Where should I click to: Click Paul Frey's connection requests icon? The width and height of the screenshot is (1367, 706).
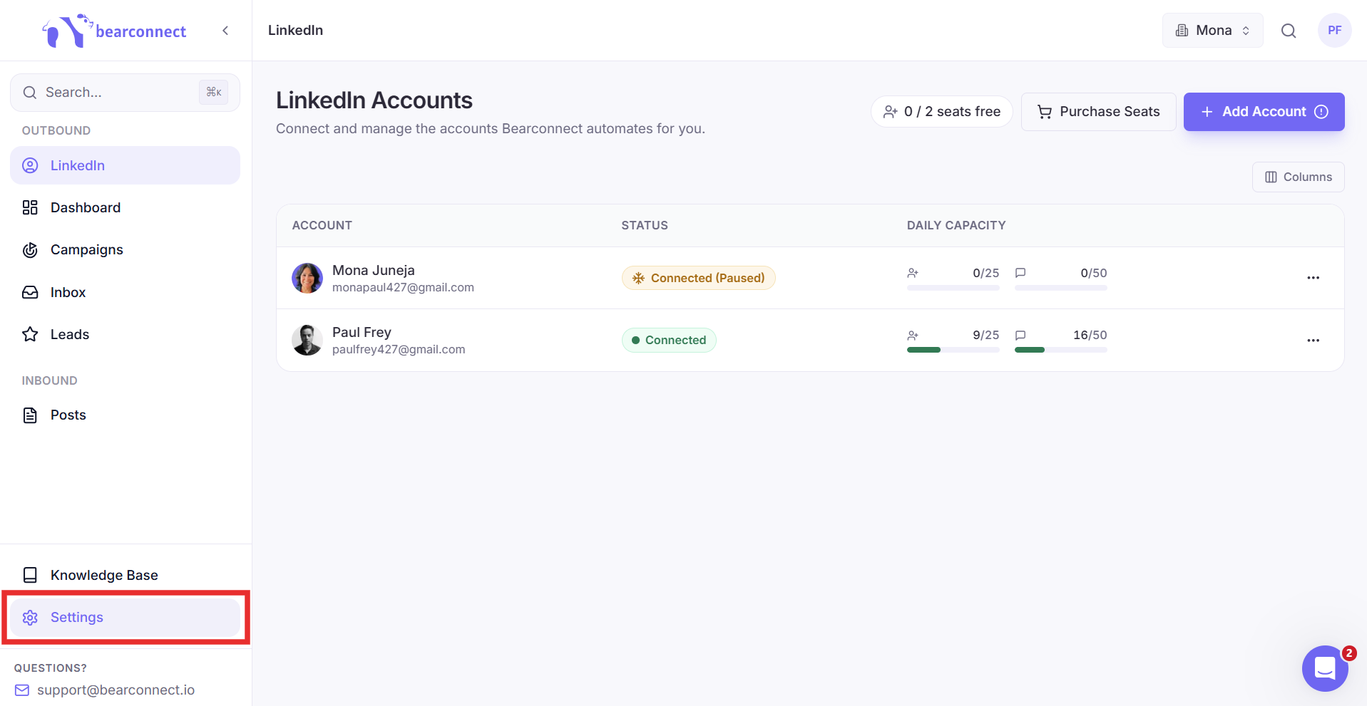point(913,335)
